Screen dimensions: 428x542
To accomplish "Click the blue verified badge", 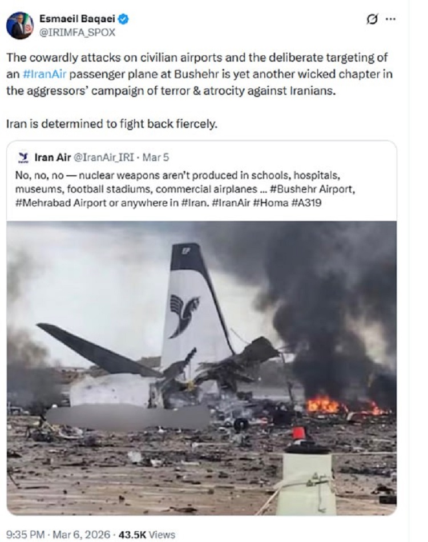I will coord(124,19).
